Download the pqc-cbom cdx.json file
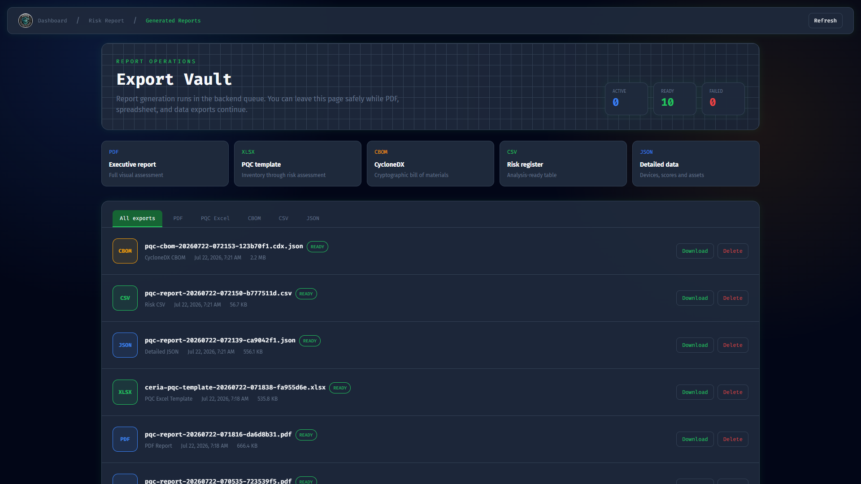 point(695,251)
